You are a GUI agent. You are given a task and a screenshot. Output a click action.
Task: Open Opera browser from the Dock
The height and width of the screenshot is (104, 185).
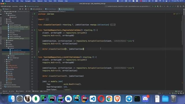tap(101, 99)
